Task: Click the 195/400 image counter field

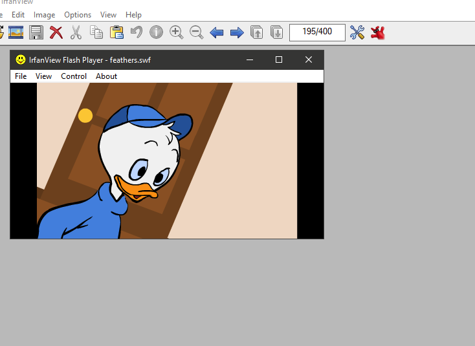Action: pos(317,32)
